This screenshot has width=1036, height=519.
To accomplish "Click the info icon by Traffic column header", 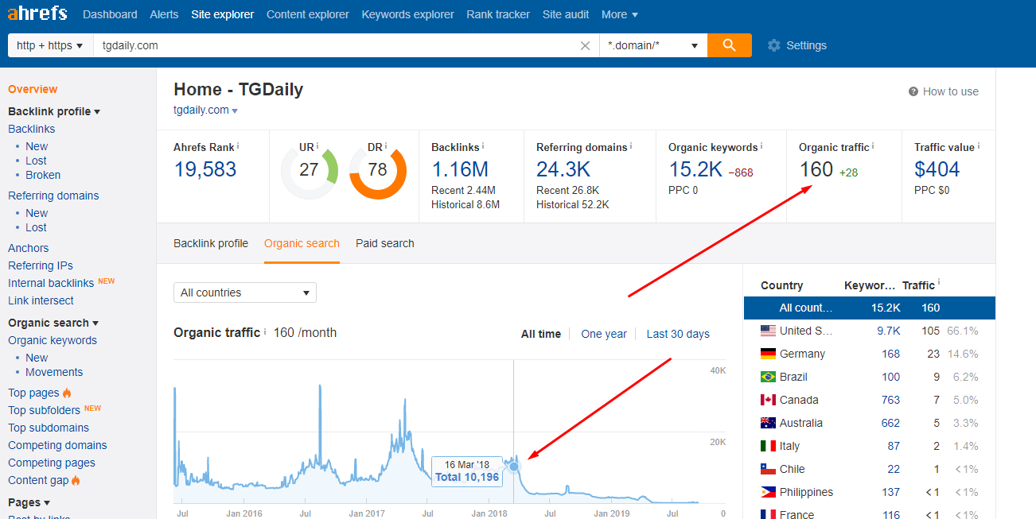I will tap(940, 284).
